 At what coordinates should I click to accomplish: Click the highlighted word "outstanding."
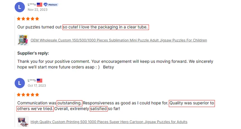[x=69, y=103]
